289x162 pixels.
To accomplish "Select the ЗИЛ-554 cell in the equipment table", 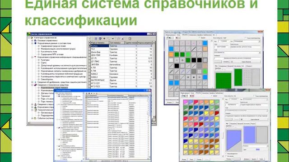I will 99,65.
